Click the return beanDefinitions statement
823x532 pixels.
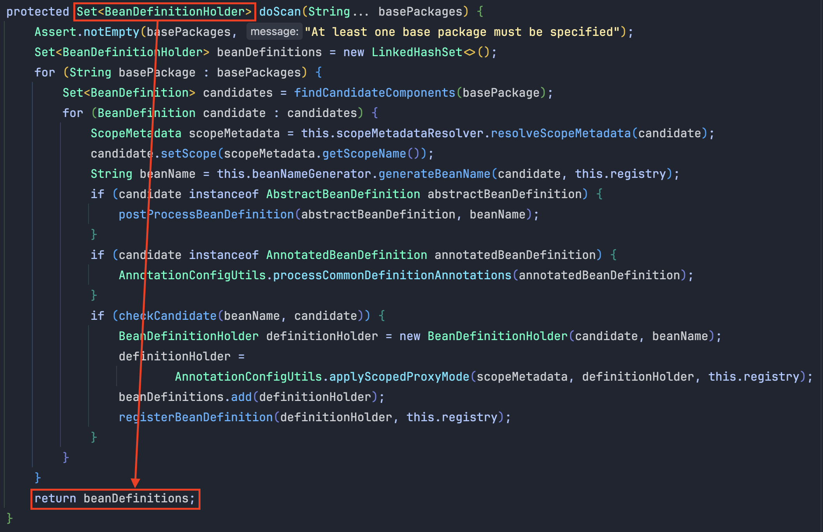pos(115,498)
